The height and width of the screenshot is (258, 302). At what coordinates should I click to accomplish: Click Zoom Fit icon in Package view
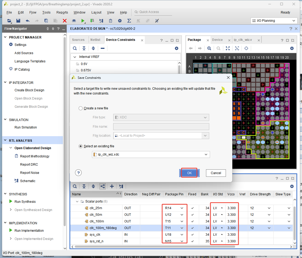coord(228,48)
